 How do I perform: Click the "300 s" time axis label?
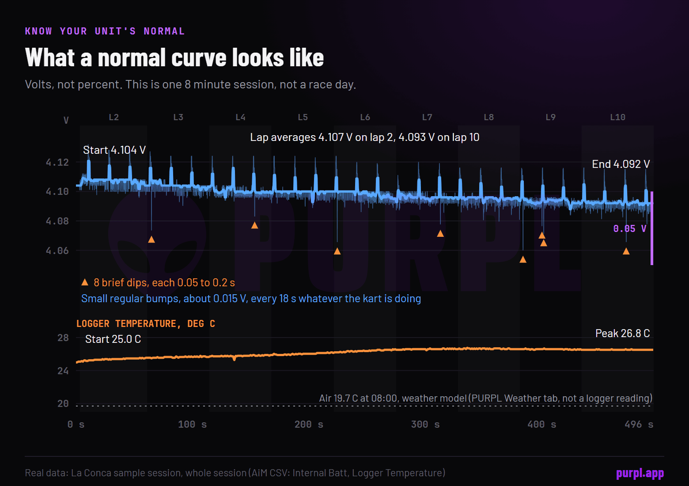(425, 425)
